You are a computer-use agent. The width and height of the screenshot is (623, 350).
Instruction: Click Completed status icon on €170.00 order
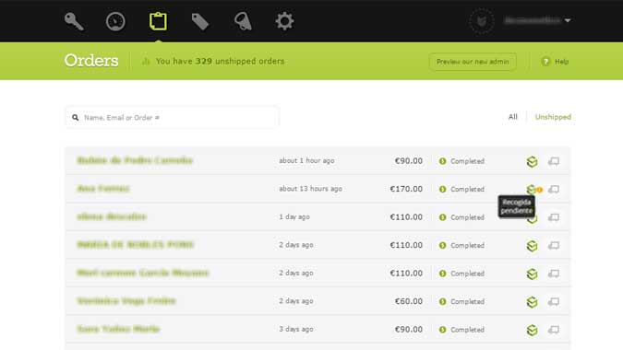pyautogui.click(x=443, y=189)
